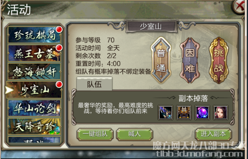Click the 一键组队 button
This screenshot has width=248, height=159.
point(95,134)
